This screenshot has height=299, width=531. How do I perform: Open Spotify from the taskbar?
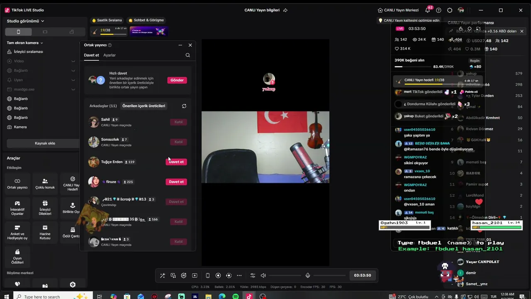[x=235, y=297]
